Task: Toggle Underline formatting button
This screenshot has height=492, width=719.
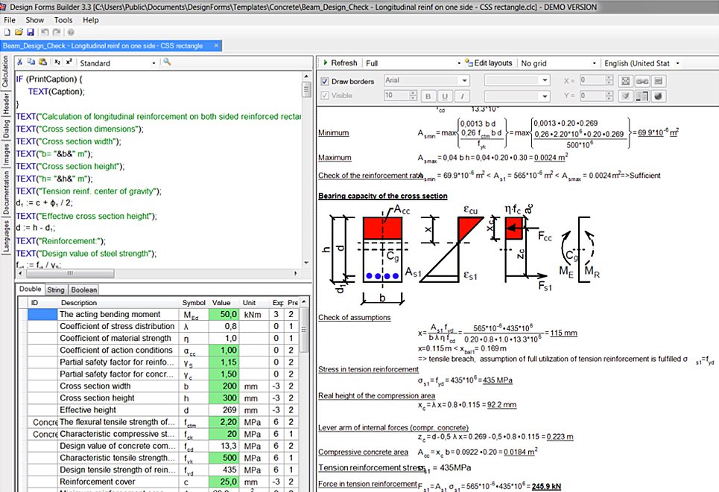Action: tap(444, 96)
